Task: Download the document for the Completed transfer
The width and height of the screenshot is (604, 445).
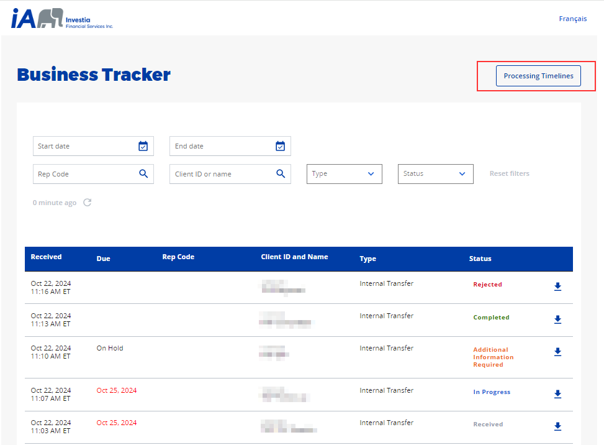Action: pyautogui.click(x=557, y=319)
